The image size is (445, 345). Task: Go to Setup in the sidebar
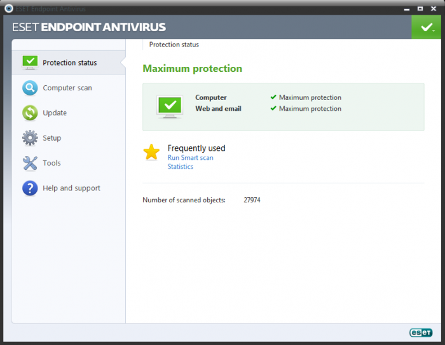tap(52, 138)
